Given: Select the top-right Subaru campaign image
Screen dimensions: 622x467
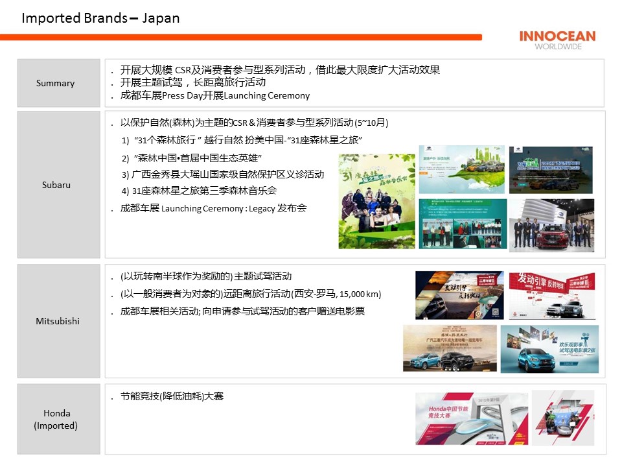Looking at the screenshot, I should (x=551, y=170).
